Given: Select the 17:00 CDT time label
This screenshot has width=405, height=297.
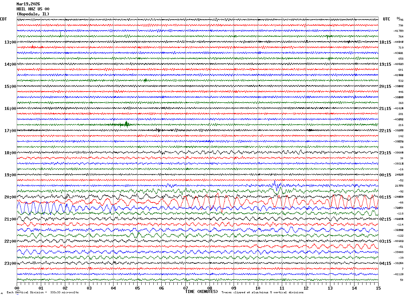Looking at the screenshot, I should pyautogui.click(x=10, y=131).
